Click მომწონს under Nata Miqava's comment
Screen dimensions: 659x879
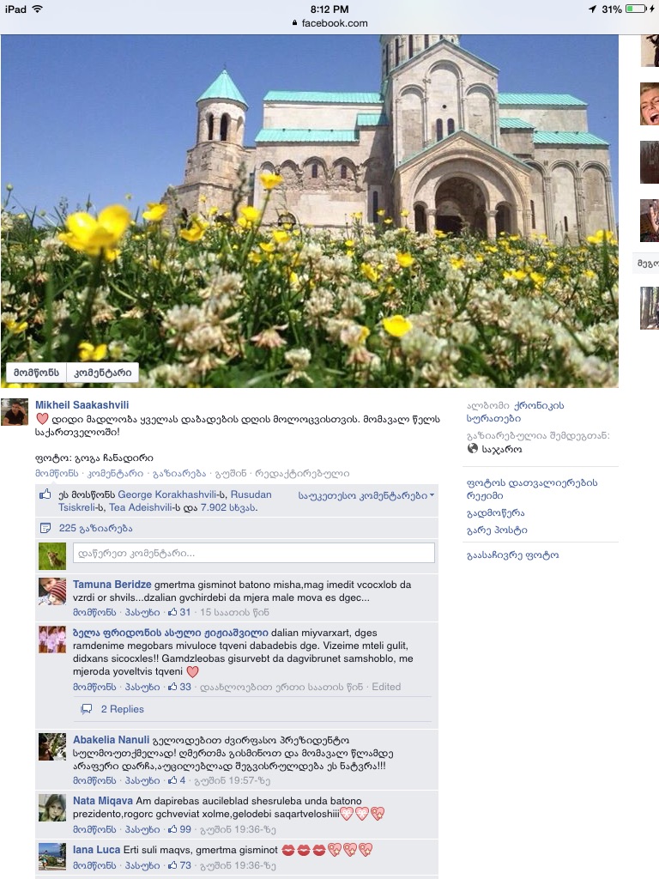click(x=94, y=829)
